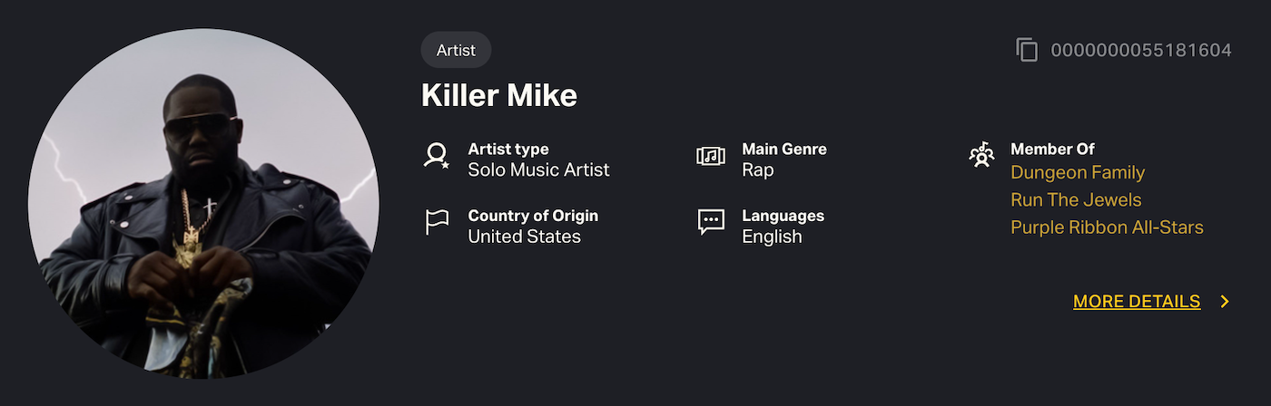Expand details using the right chevron arrow
The image size is (1271, 406).
click(x=1225, y=302)
